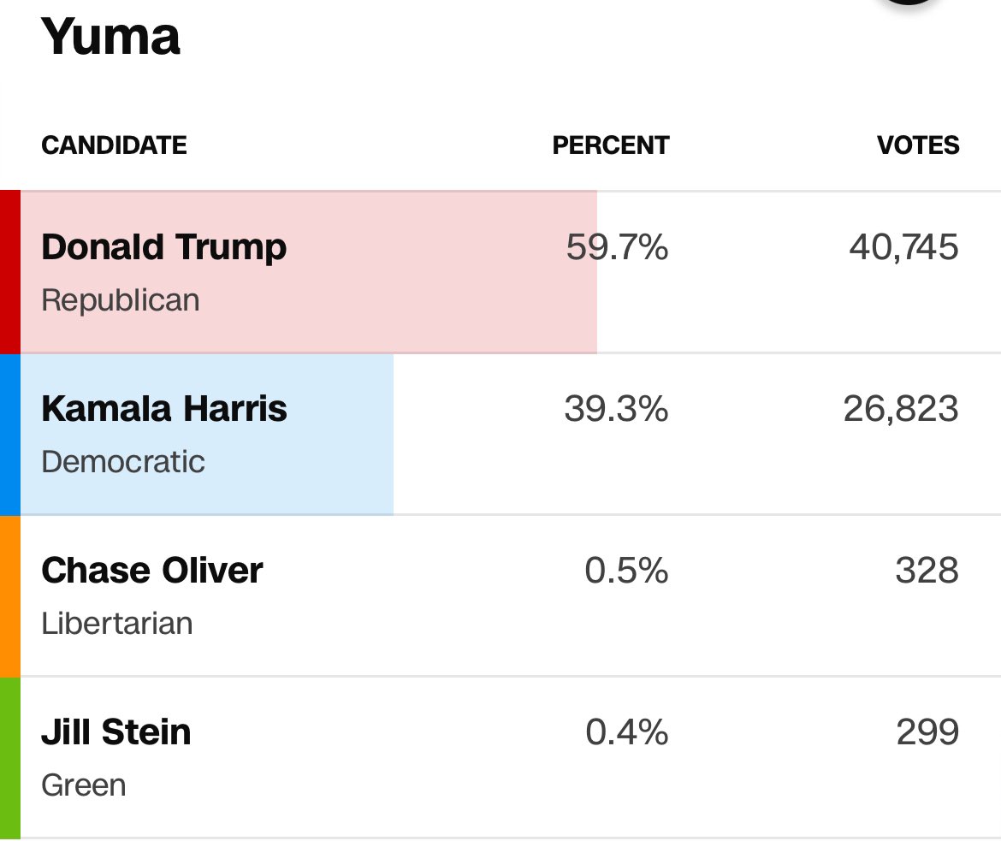Screen dimensions: 1001x841
Task: Select the VOTES column header
Action: [x=918, y=145]
